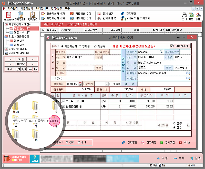Click the 도움말 help icon
This screenshot has width=205, height=169.
click(x=35, y=159)
